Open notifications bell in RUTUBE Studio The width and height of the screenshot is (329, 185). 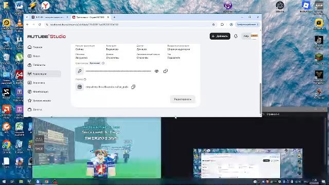coord(235,36)
